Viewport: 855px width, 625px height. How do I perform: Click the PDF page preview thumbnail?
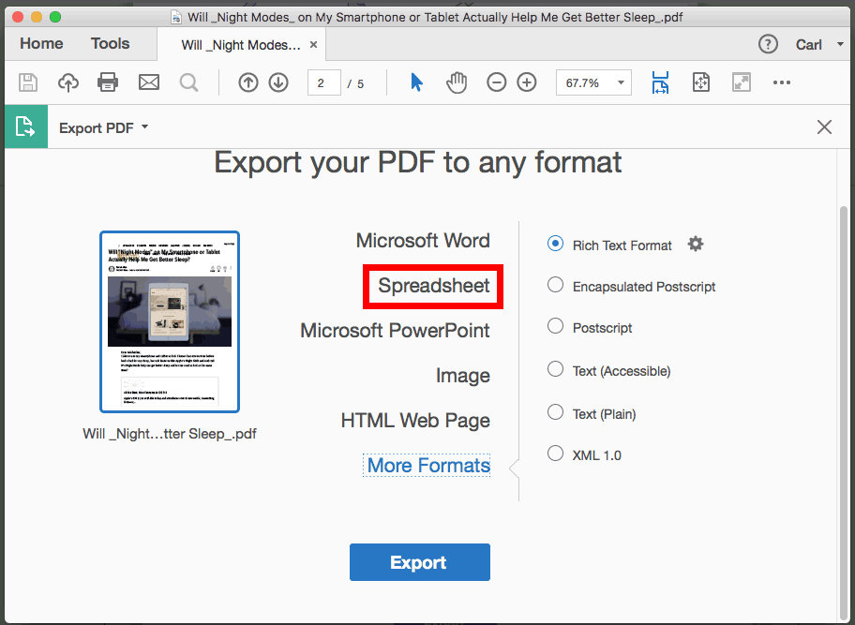[x=170, y=322]
